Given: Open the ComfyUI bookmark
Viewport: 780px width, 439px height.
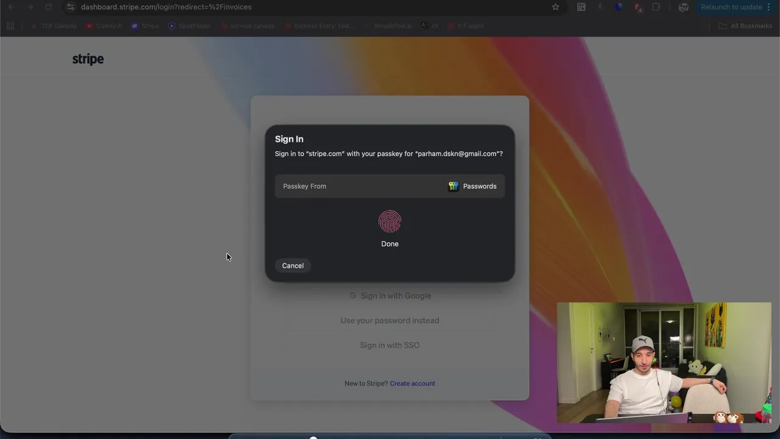Looking at the screenshot, I should coord(104,26).
